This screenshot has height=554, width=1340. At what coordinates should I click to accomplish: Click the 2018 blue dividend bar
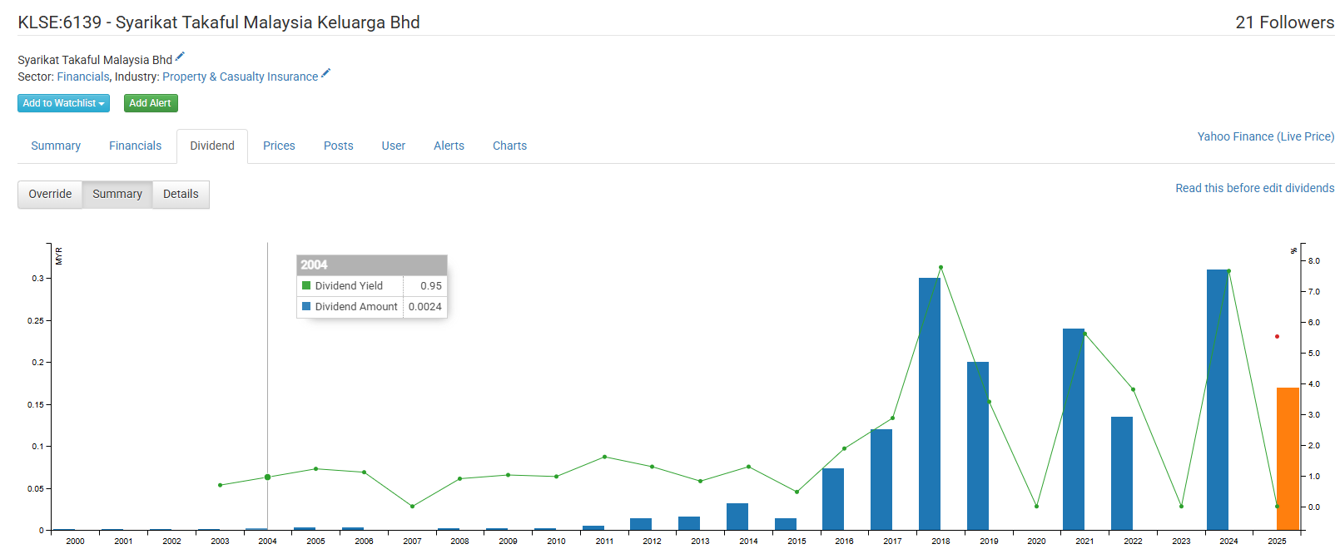(929, 403)
